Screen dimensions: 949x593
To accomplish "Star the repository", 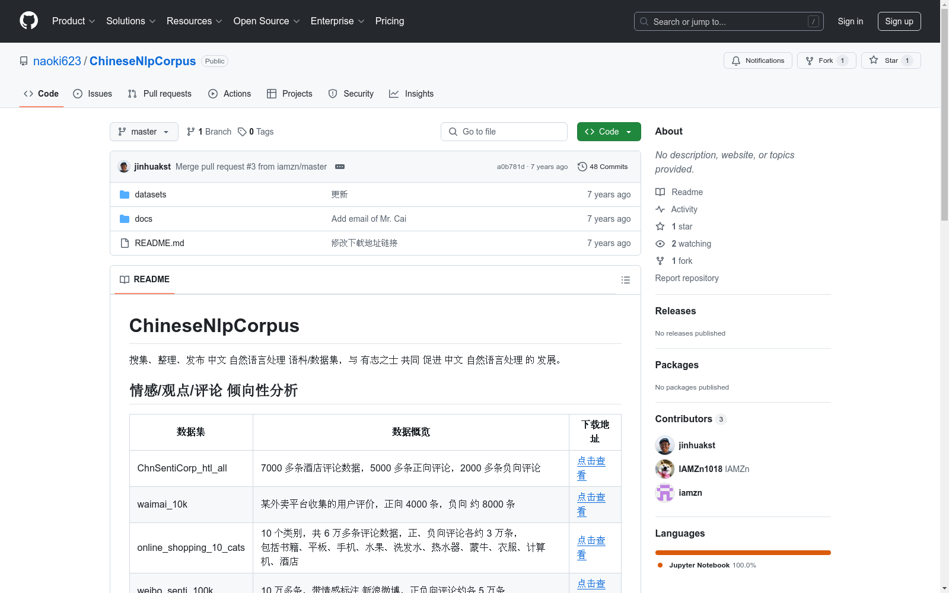I will click(891, 60).
